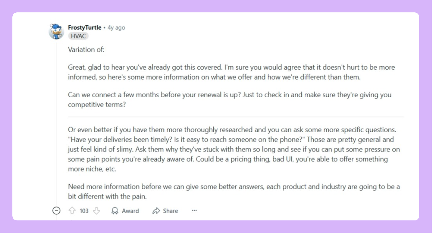
Task: Share this comment
Action: [165, 211]
